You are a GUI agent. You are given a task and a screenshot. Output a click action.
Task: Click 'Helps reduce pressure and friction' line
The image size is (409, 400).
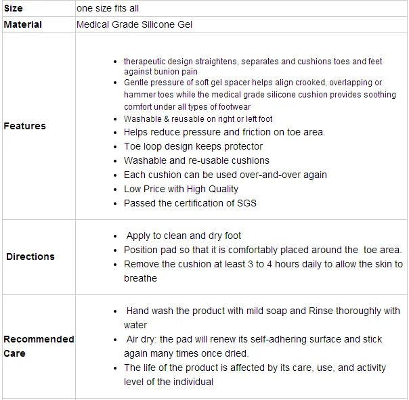224,132
